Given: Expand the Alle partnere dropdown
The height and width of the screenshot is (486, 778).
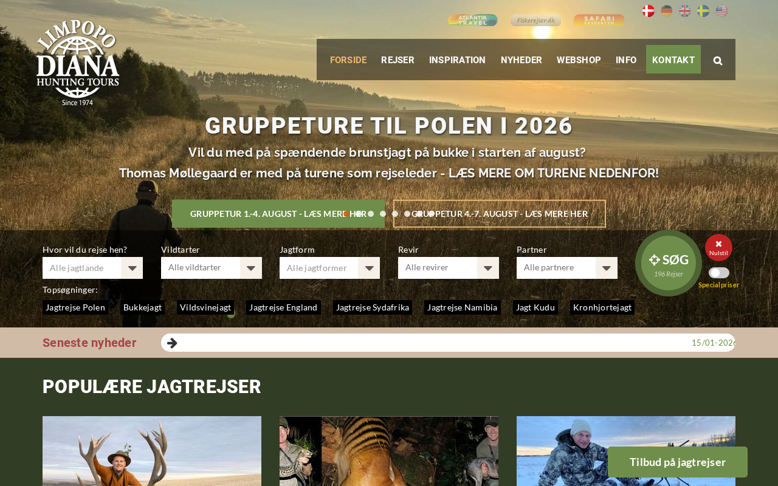Looking at the screenshot, I should pos(567,268).
